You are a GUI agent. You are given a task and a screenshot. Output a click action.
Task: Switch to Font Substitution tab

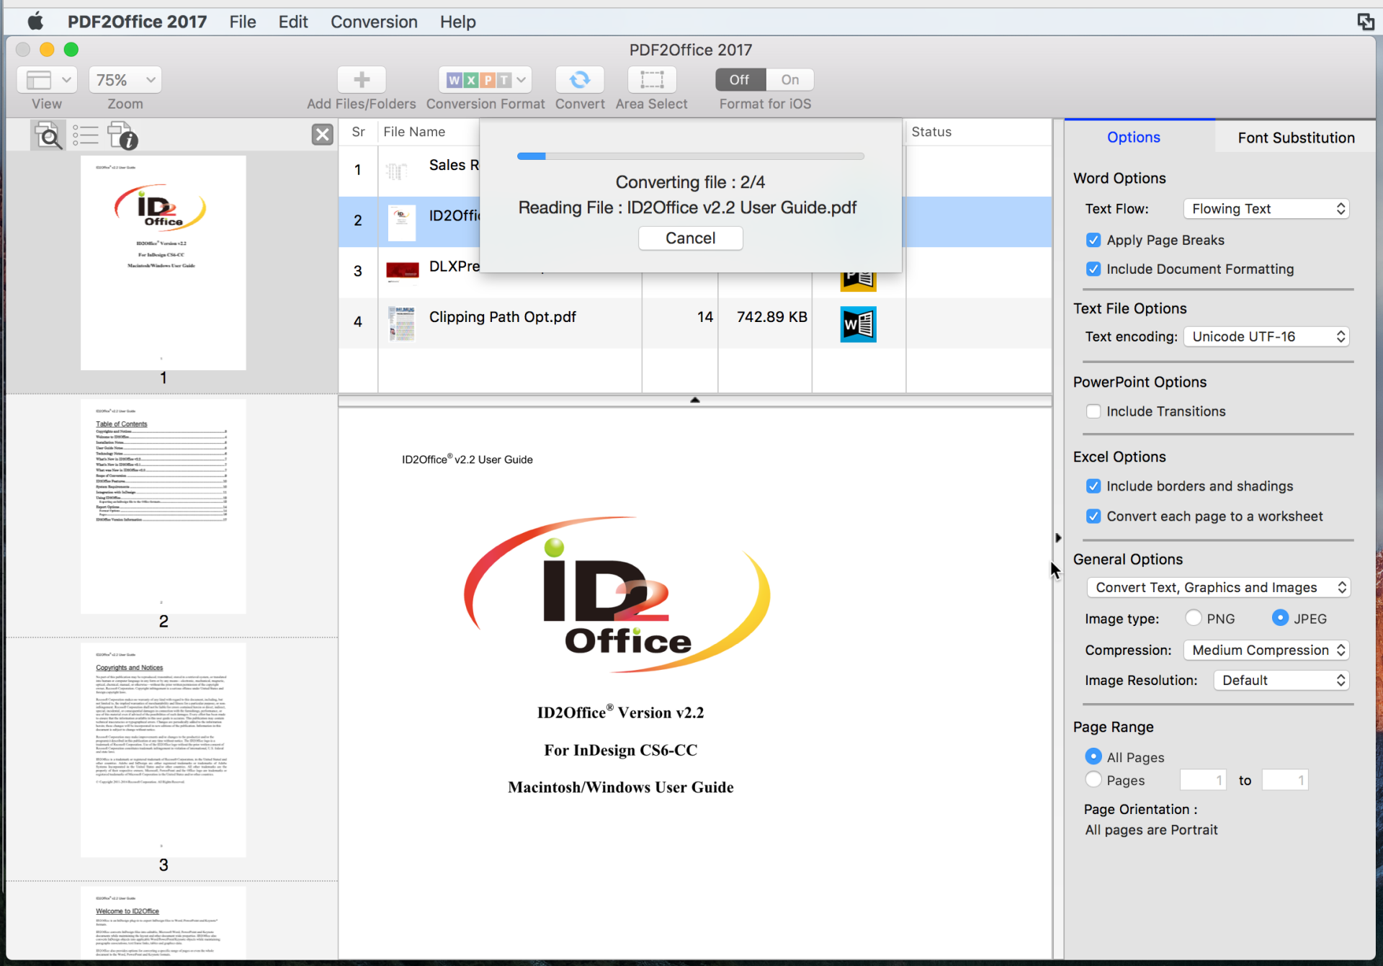point(1296,137)
